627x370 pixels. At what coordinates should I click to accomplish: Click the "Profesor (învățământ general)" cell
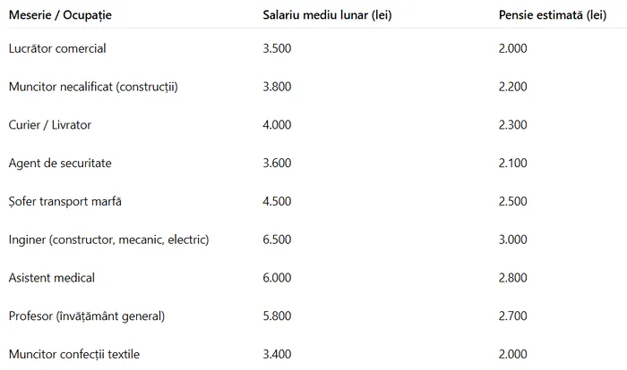point(87,317)
